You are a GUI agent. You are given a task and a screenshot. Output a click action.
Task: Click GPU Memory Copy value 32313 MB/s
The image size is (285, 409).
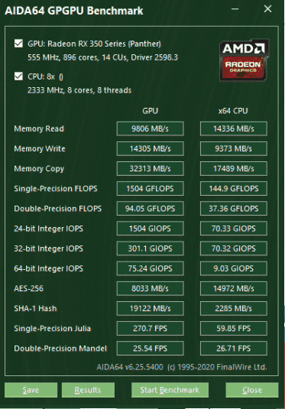(151, 168)
